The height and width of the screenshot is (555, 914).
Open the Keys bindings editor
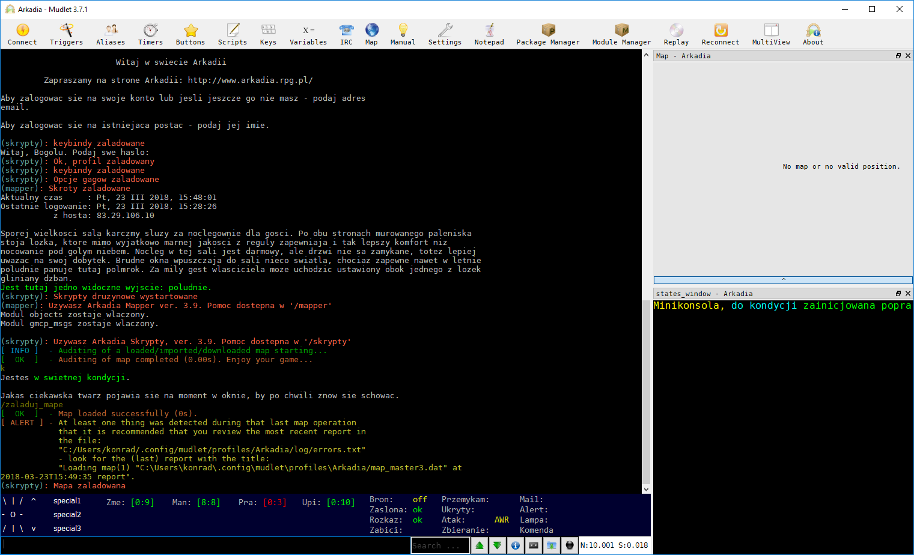pos(268,34)
